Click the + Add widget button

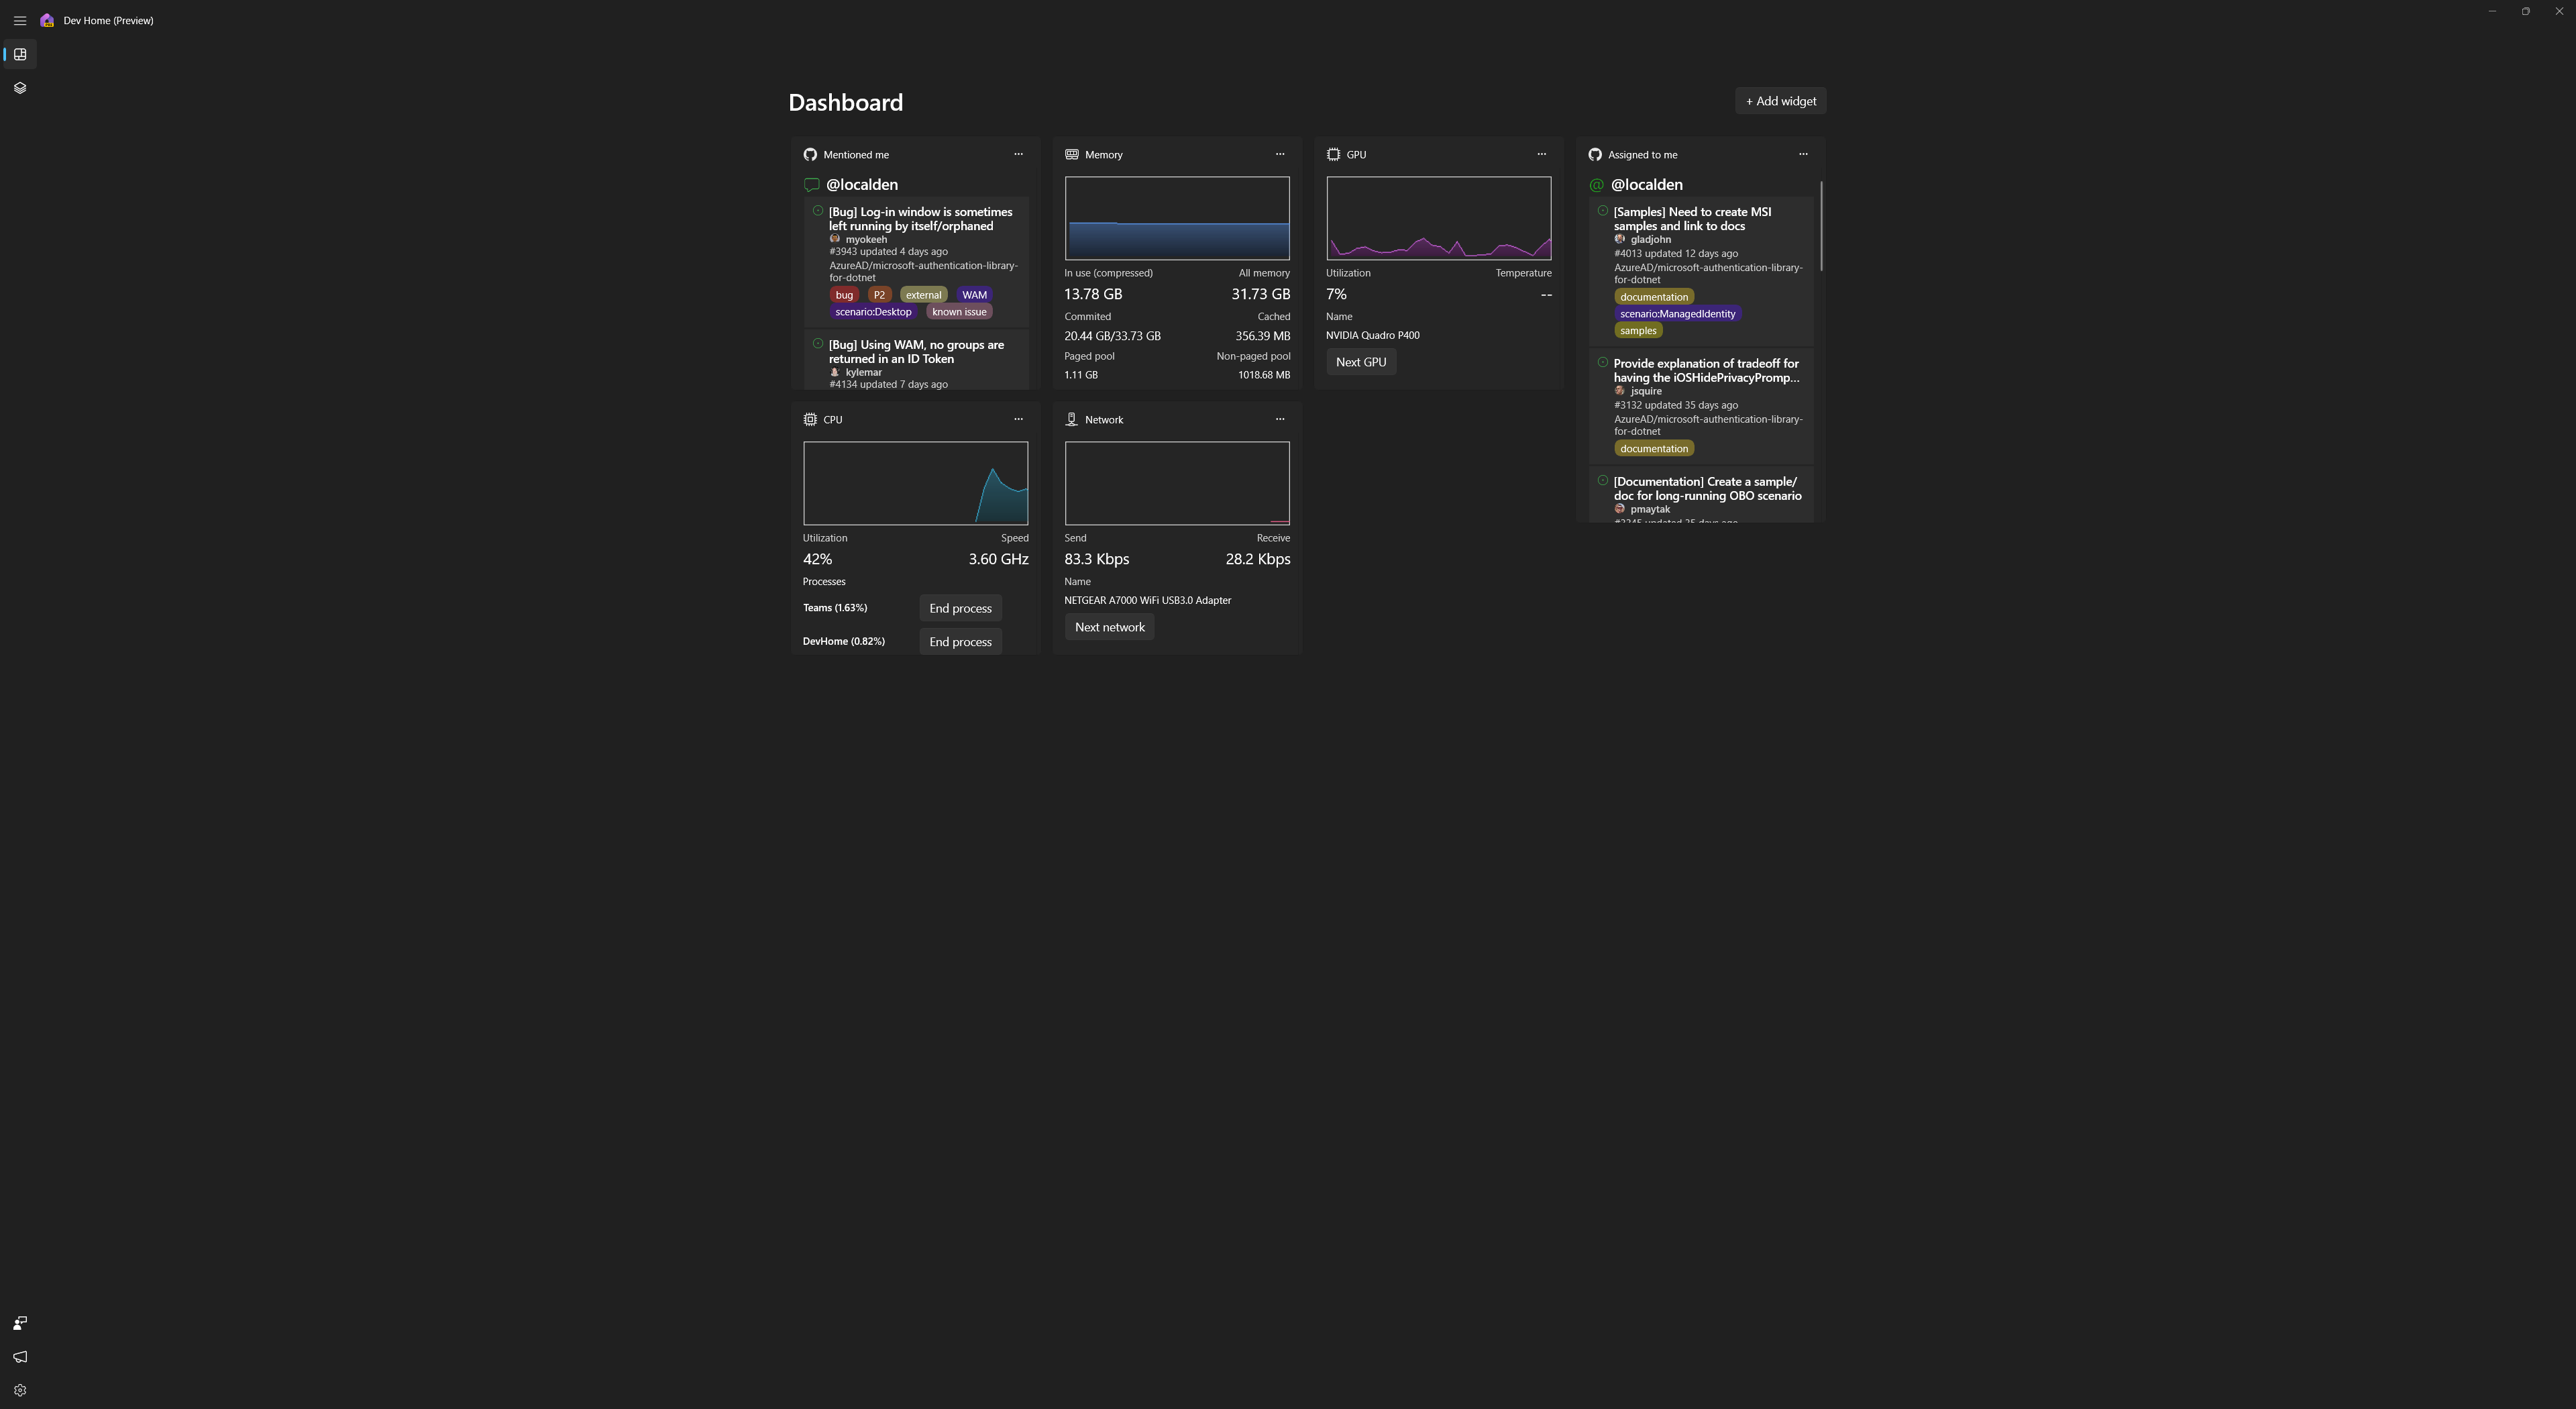tap(1780, 100)
